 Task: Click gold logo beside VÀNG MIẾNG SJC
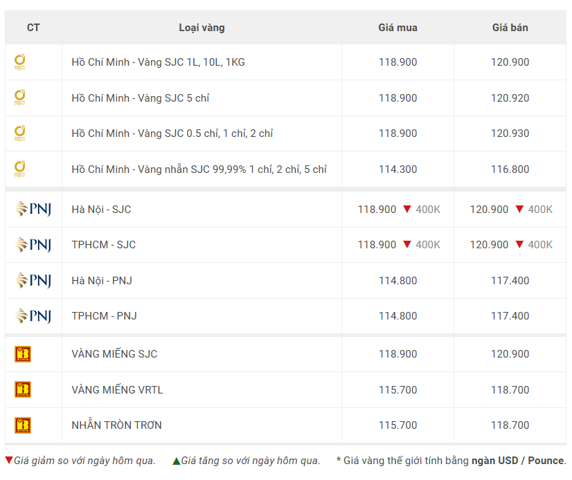[23, 354]
